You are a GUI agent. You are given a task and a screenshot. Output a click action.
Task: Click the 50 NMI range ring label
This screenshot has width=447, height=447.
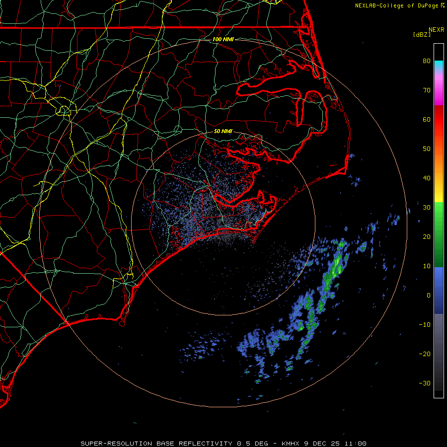(223, 131)
